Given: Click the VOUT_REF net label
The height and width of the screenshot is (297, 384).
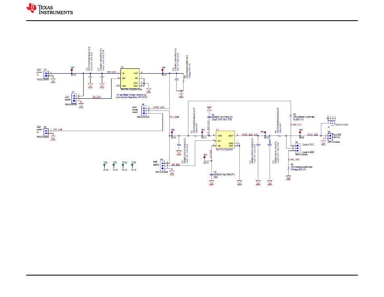Looking at the screenshot, I should 312,134.
